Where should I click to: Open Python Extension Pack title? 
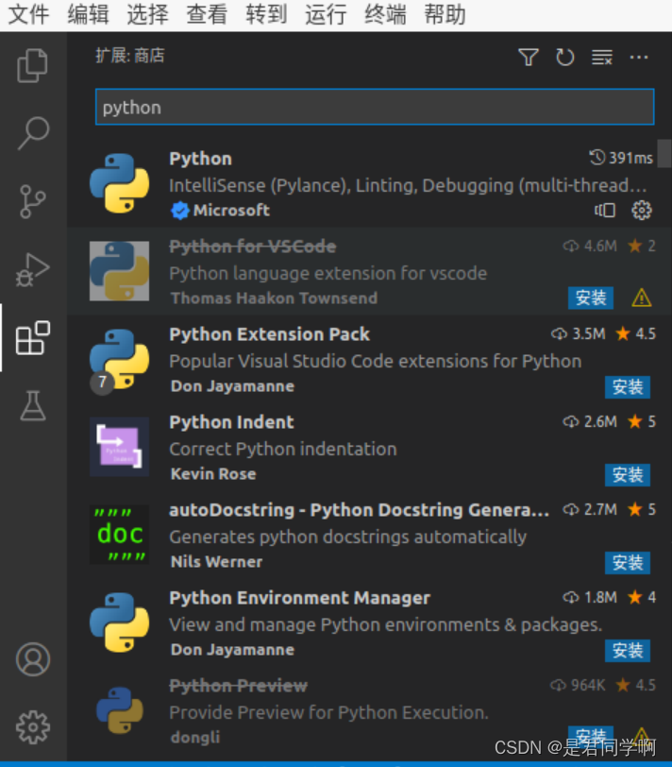coord(269,334)
